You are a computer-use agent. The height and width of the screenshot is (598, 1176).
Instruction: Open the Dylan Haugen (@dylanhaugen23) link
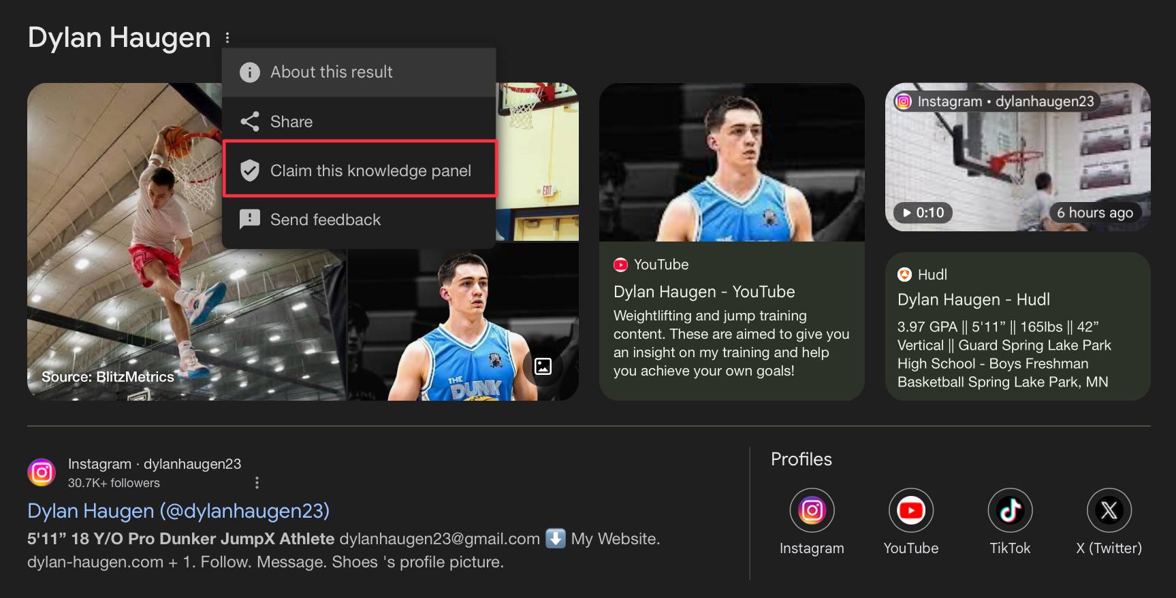coord(178,511)
